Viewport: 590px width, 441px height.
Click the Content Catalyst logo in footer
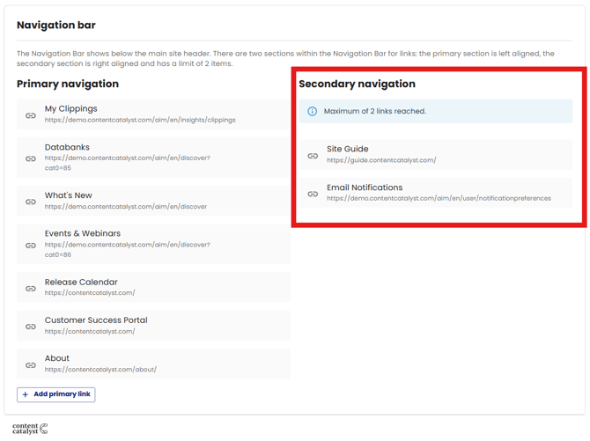click(30, 429)
